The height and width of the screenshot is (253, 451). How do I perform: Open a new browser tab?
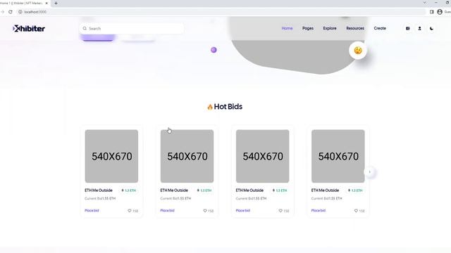(56, 3)
